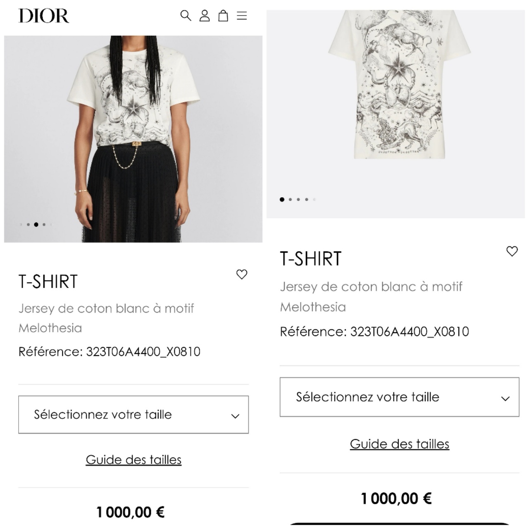Click chevron arrow in left size selector

[x=235, y=416]
